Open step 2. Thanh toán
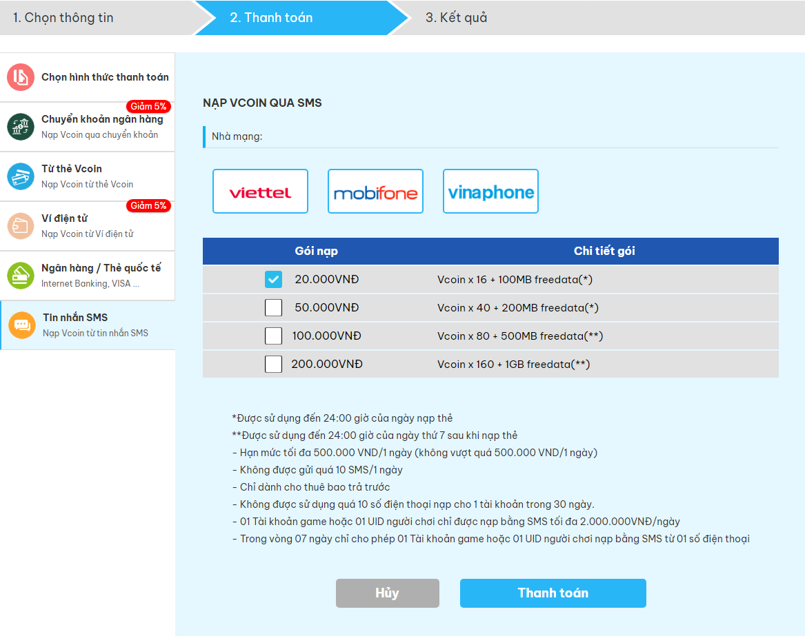Screen dimensions: 805x636 point(302,17)
